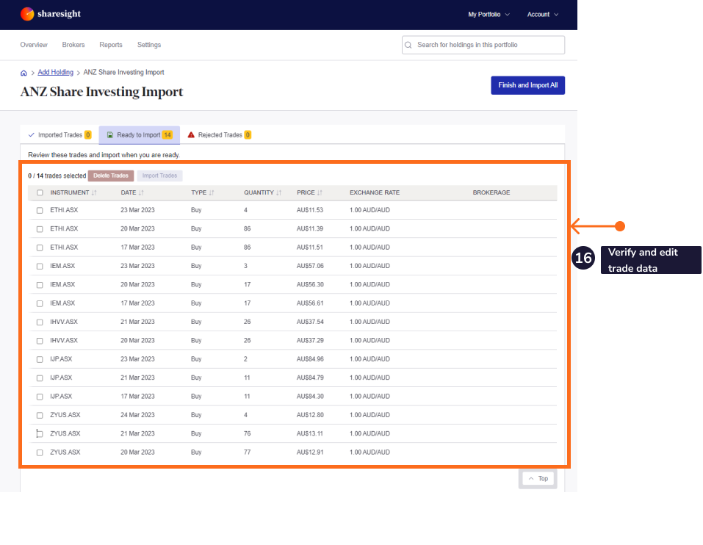This screenshot has width=703, height=545.
Task: Open the My Portfolio dropdown
Action: point(489,15)
